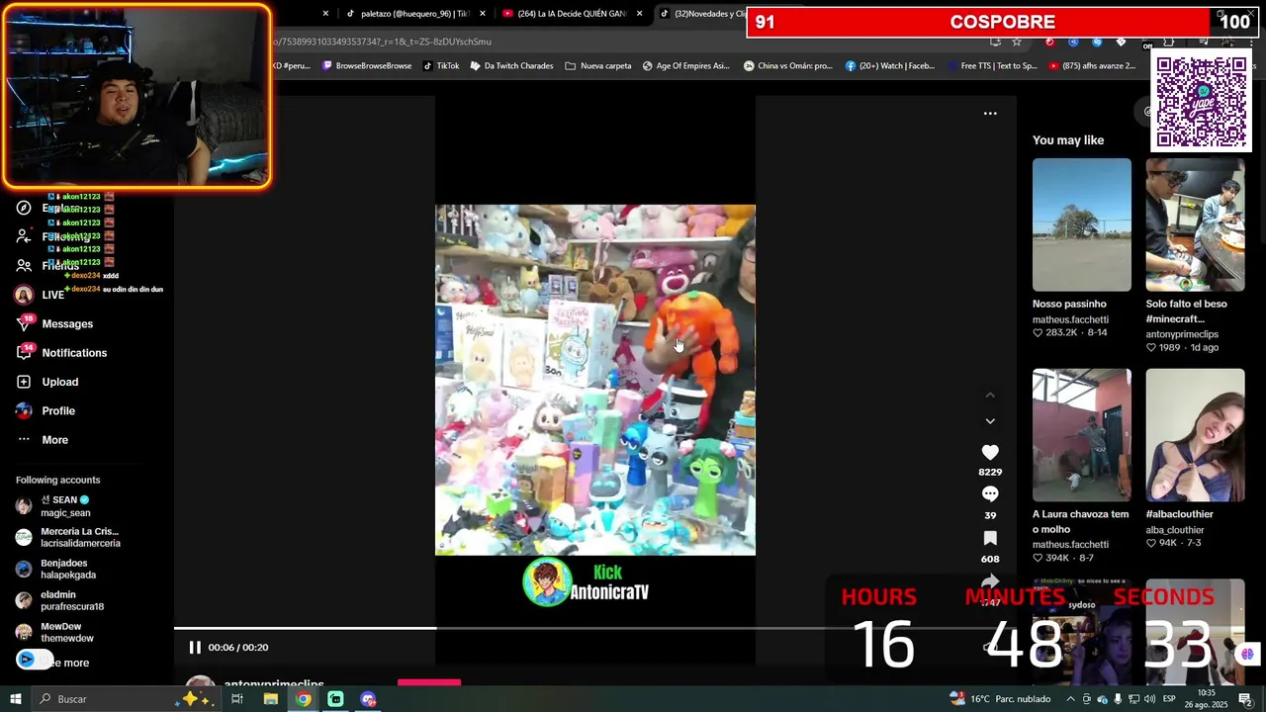The height and width of the screenshot is (712, 1266).
Task: Open comments on the video
Action: tap(990, 494)
